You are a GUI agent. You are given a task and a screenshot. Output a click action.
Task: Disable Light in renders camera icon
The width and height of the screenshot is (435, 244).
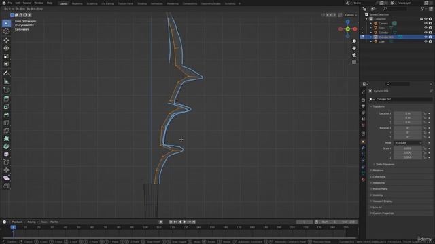click(430, 41)
